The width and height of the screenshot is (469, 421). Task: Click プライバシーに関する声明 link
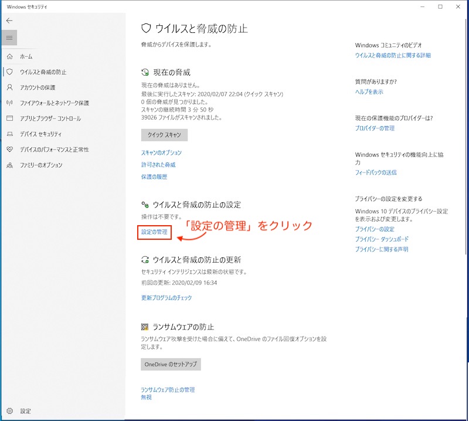382,249
